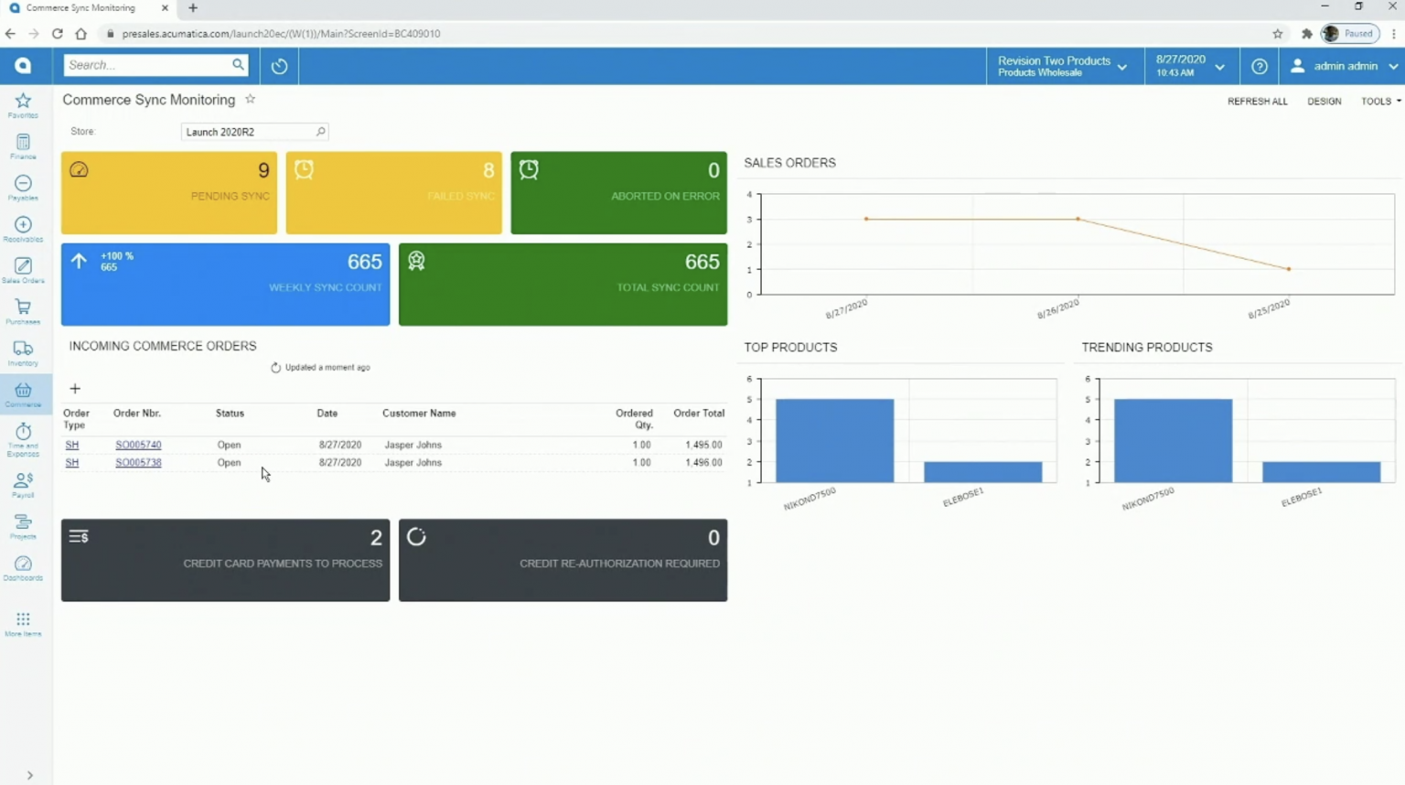Viewport: 1405px width, 785px height.
Task: Toggle favorite star for Commerce Sync Monitoring
Action: pos(249,100)
